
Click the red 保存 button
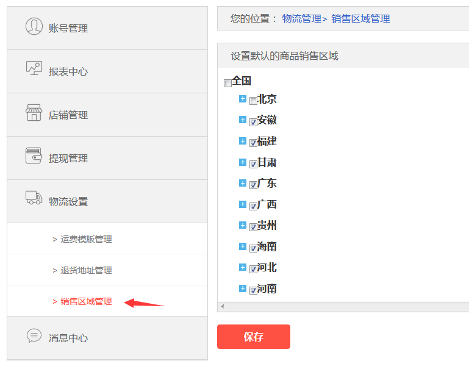coord(254,337)
